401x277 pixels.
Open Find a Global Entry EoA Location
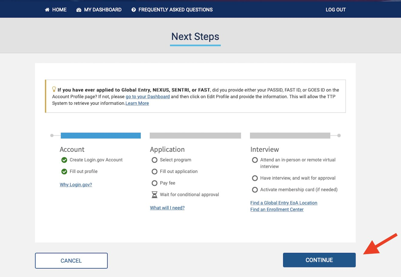284,203
